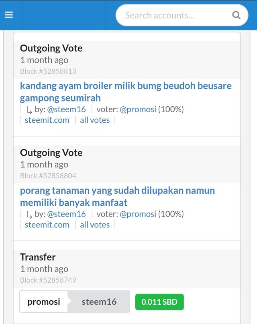Open @promosi voter link in second vote
The image size is (257, 324).
coord(138,214)
